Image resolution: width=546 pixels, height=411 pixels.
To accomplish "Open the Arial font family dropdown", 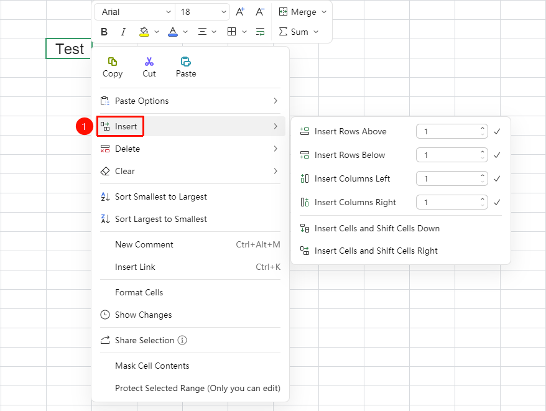I will click(134, 12).
